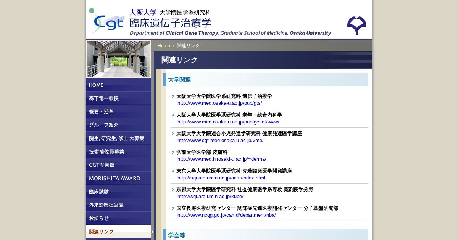
Task: Open 技術補佐員募集 sidebar item
Action: point(118,152)
